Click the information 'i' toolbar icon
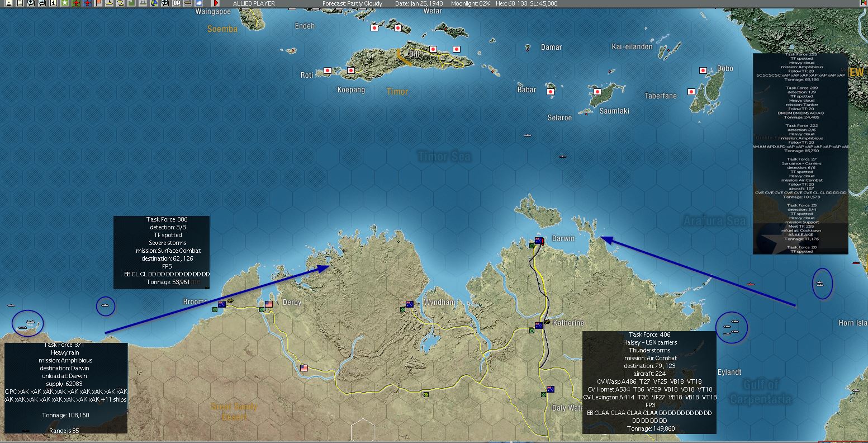Image resolution: width=868 pixels, height=443 pixels. [53, 3]
